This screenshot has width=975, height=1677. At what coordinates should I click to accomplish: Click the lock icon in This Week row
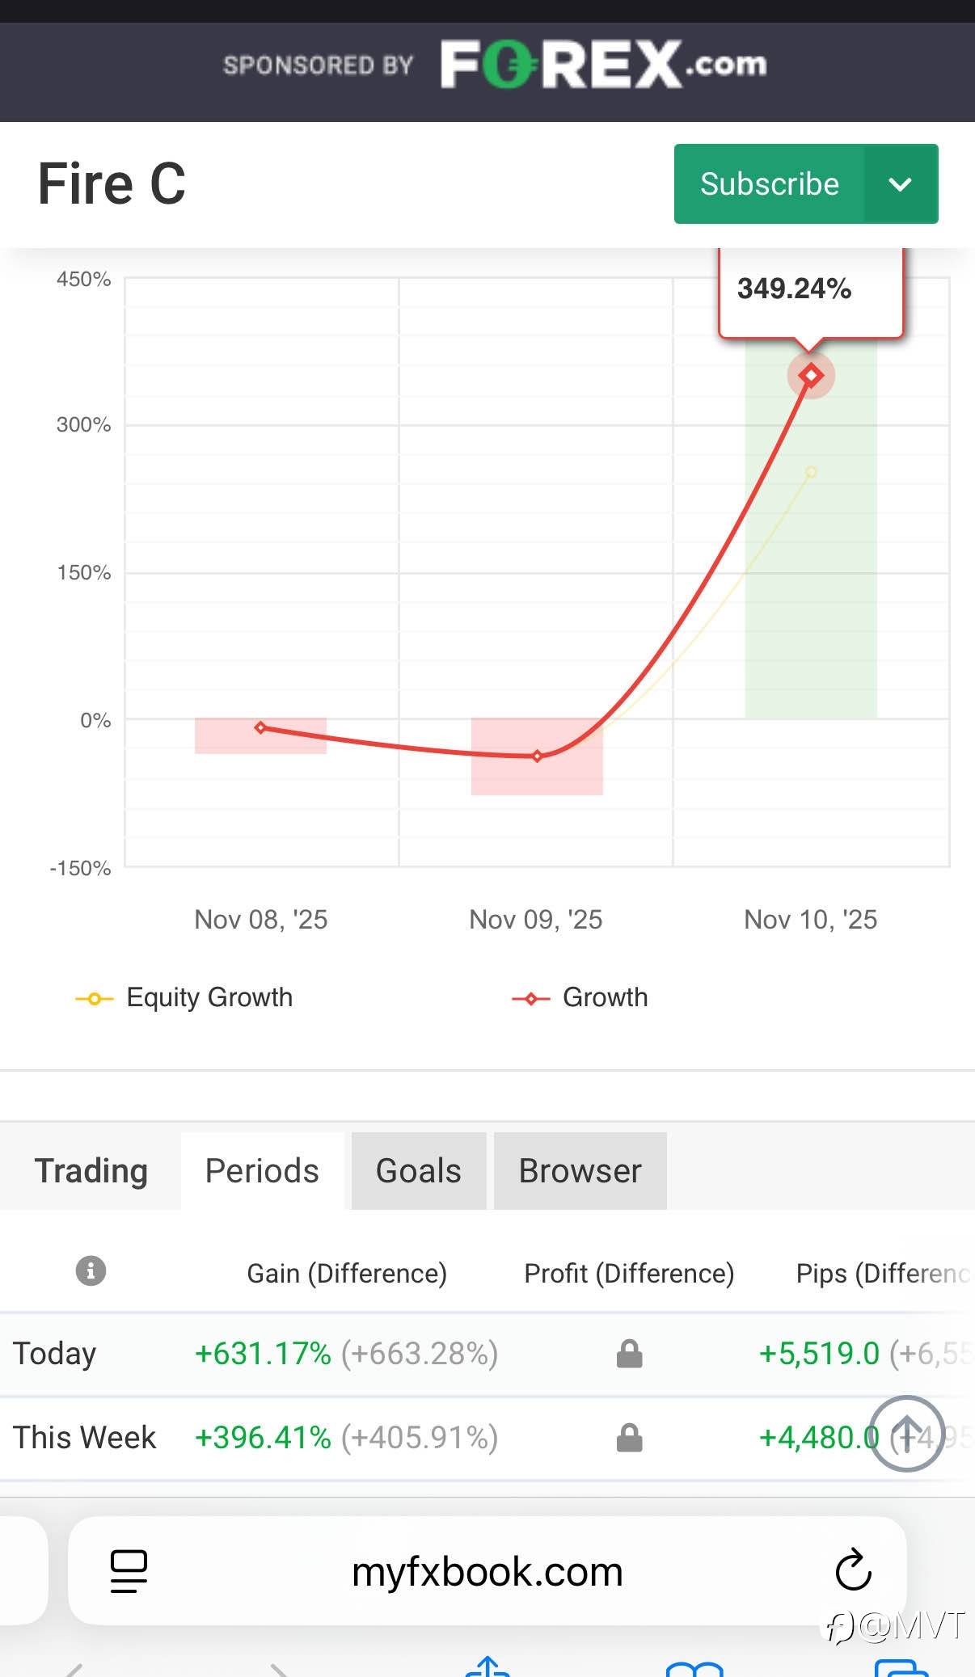tap(629, 1438)
